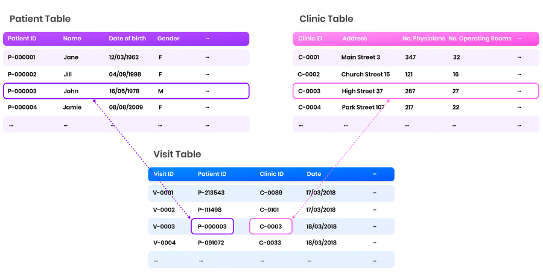Select the Date of birth column header
Image resolution: width=543 pixels, height=277 pixels.
click(127, 39)
